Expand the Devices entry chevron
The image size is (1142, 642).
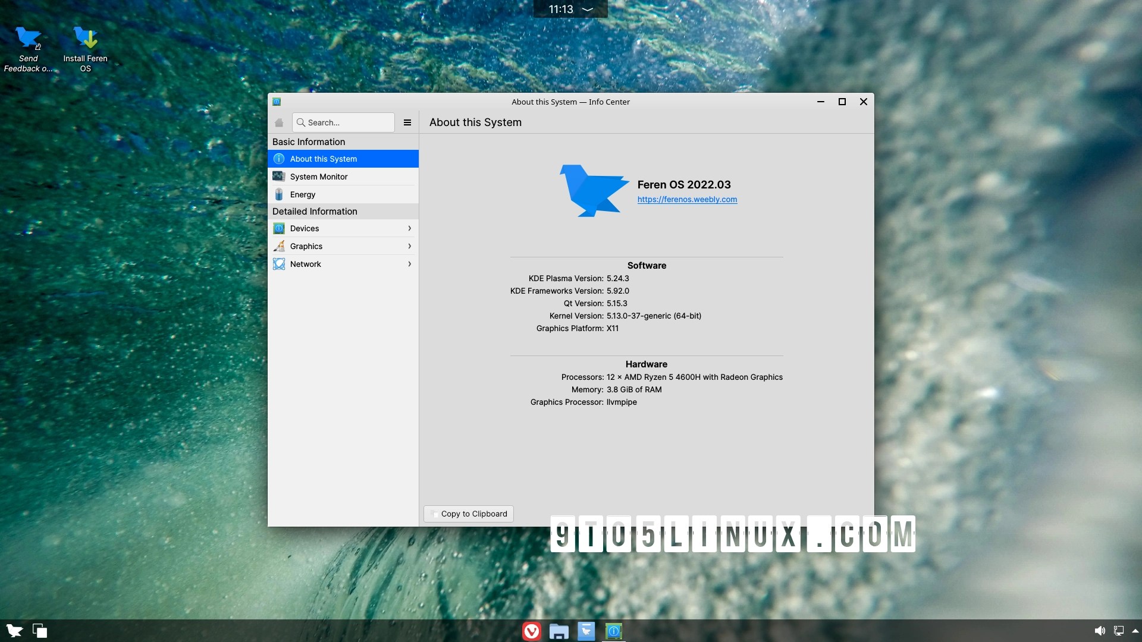(x=409, y=228)
